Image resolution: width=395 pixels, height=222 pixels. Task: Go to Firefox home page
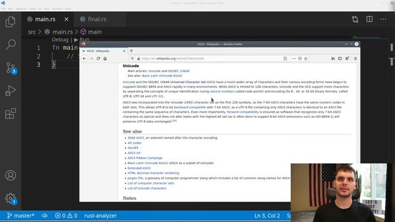click(105, 59)
